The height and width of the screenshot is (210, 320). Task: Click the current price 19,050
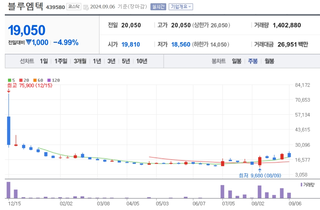coord(27,30)
